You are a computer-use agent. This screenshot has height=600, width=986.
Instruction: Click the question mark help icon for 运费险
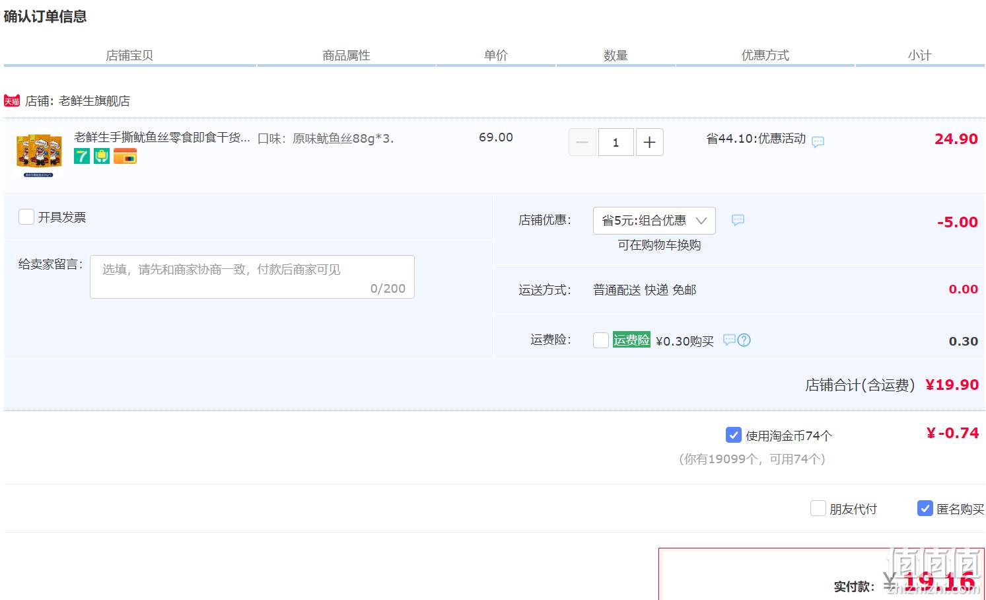pyautogui.click(x=744, y=340)
